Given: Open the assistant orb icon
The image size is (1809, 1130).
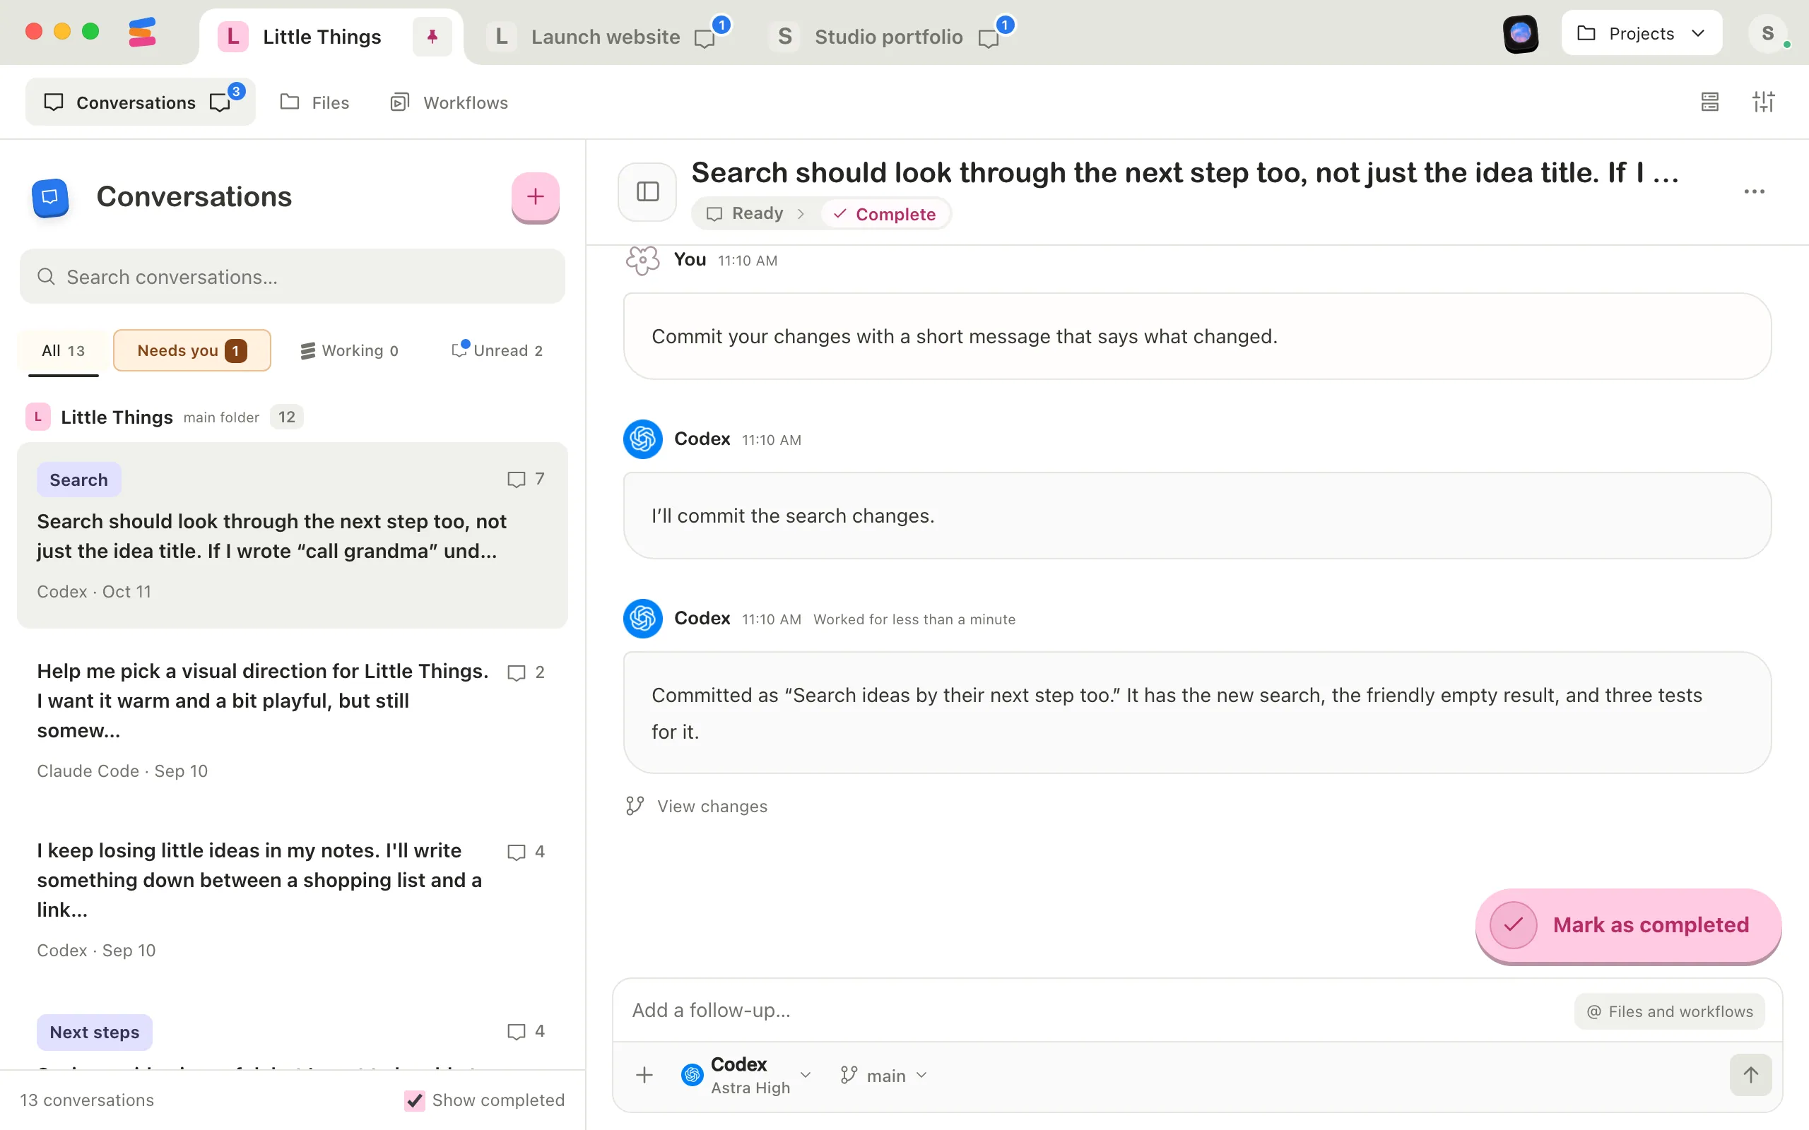Looking at the screenshot, I should (x=1521, y=34).
